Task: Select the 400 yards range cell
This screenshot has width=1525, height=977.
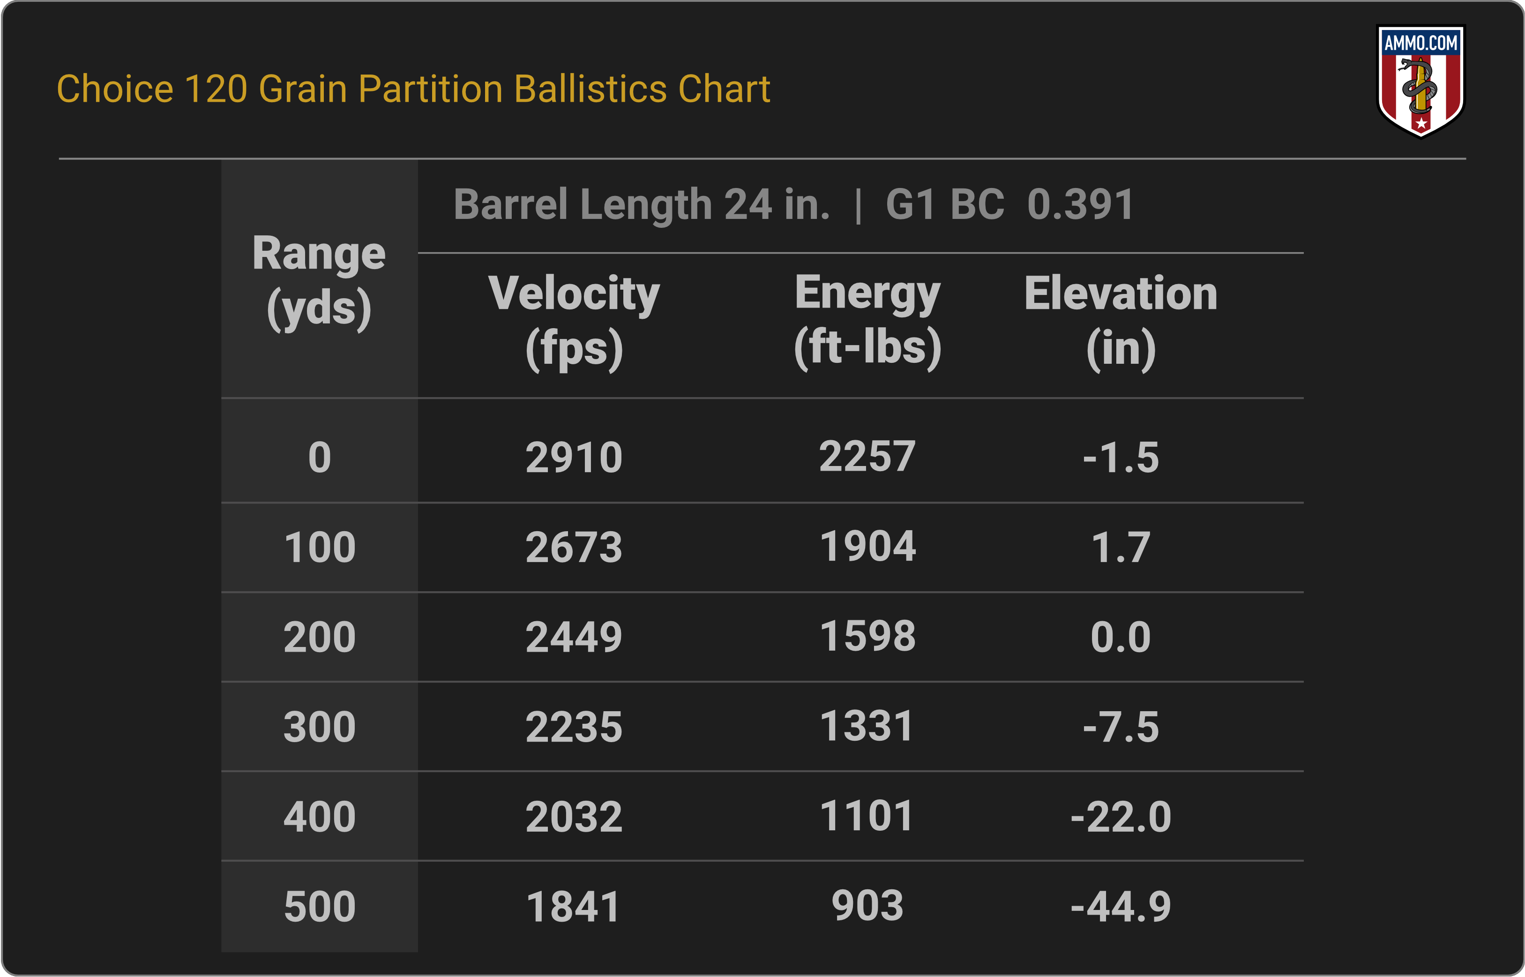Action: tap(319, 817)
